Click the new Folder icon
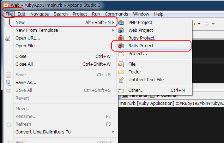 click(x=121, y=72)
